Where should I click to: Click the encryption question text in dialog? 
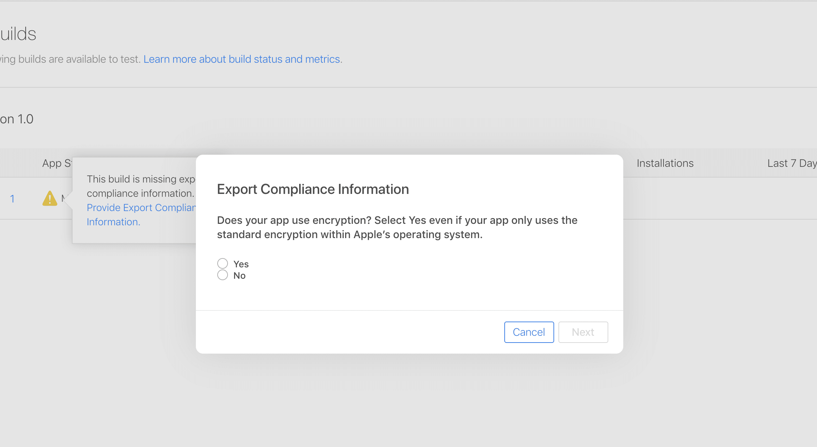pyautogui.click(x=397, y=227)
